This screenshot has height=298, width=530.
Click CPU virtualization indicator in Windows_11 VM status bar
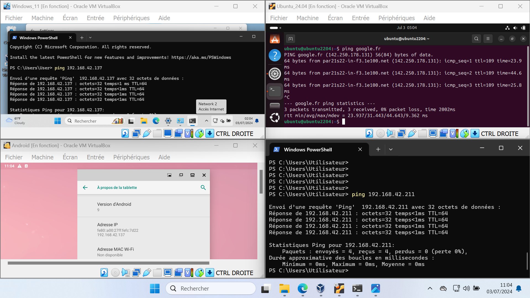(x=189, y=133)
